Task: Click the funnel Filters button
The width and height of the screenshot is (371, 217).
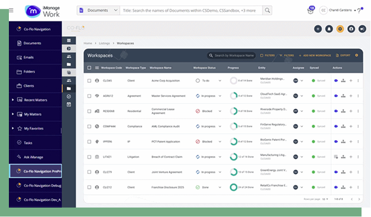Action: tap(286, 55)
